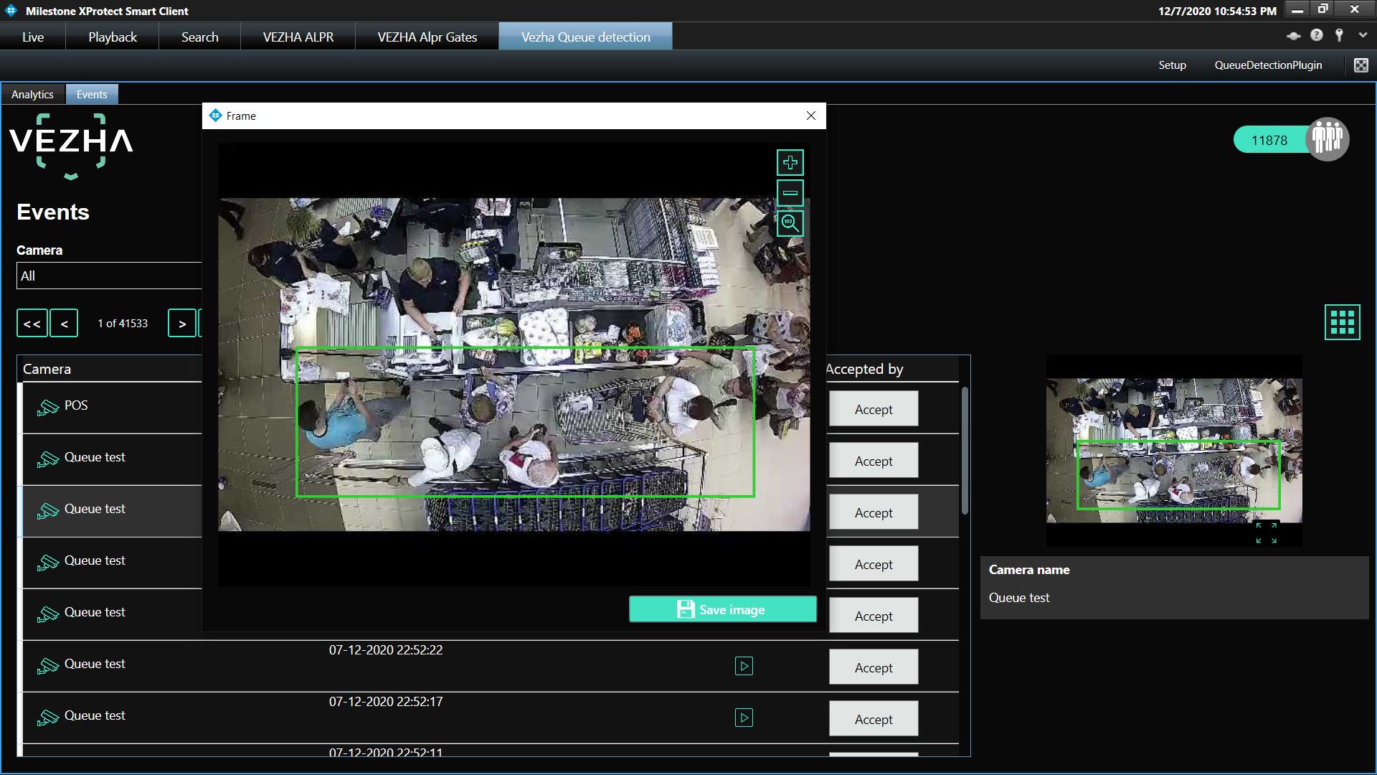The image size is (1377, 775).
Task: Open the Camera filter dropdown showing All
Action: [x=109, y=276]
